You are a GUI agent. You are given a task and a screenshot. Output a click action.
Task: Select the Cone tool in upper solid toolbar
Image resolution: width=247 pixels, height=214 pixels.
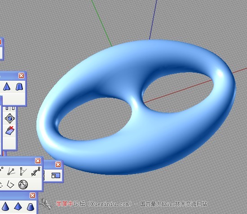tap(7, 87)
